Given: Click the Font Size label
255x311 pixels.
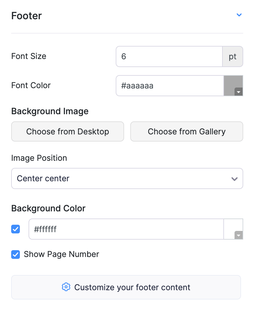Looking at the screenshot, I should coord(29,56).
